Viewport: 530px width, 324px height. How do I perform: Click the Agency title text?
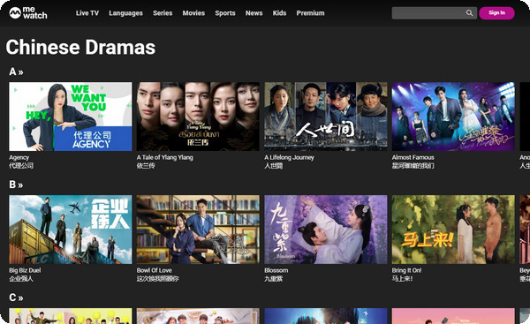pyautogui.click(x=19, y=157)
